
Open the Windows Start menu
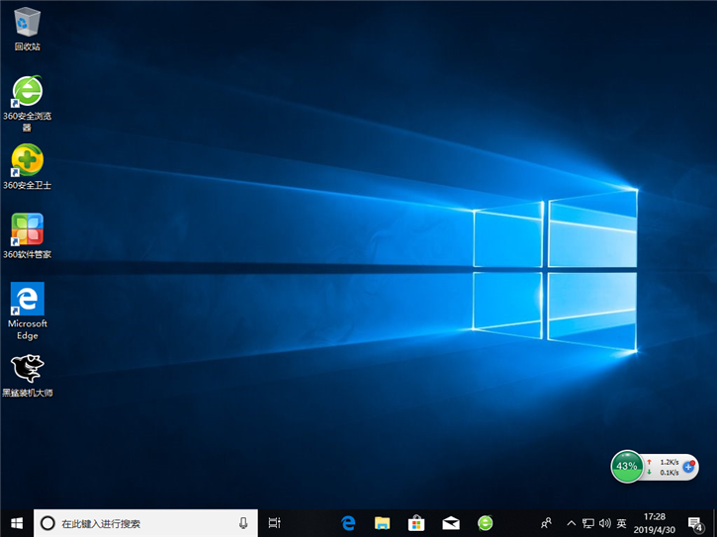pyautogui.click(x=16, y=523)
